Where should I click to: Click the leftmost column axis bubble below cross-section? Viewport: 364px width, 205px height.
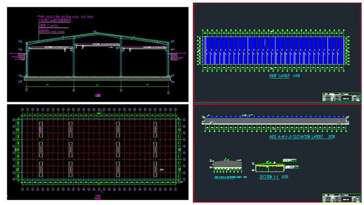(26, 90)
